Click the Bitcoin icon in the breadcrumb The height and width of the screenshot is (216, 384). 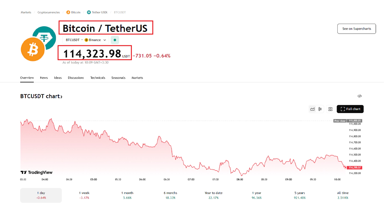coord(68,12)
